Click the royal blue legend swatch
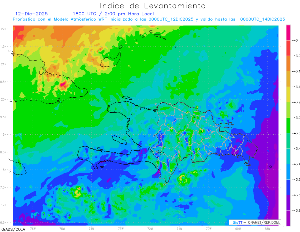The height and width of the screenshot is (232, 300). [x=288, y=187]
